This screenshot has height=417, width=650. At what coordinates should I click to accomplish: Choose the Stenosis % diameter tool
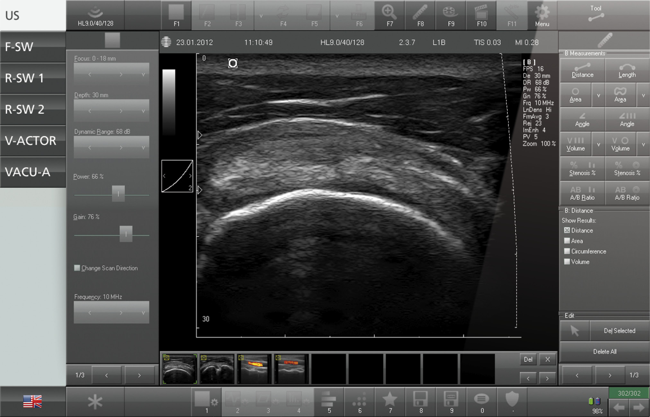pyautogui.click(x=582, y=169)
